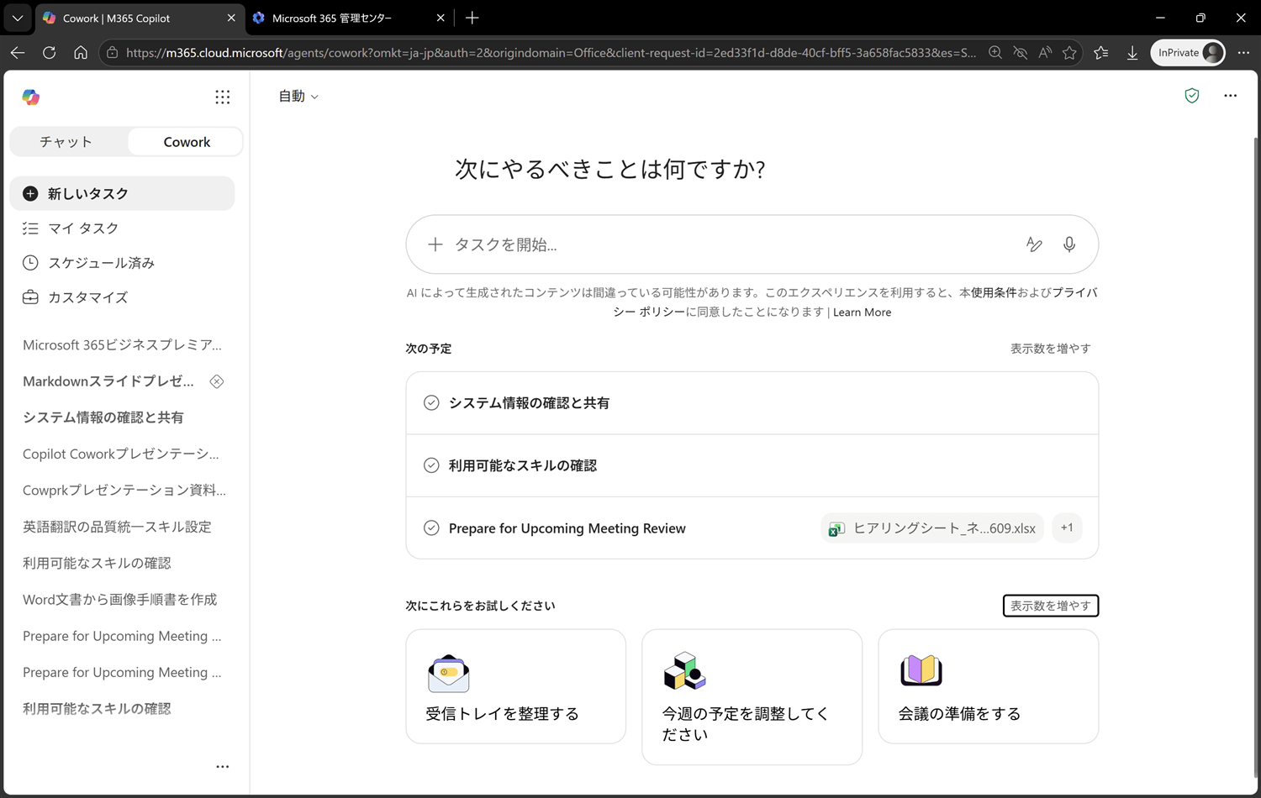Click the read aloud icon
Image resolution: width=1261 pixels, height=798 pixels.
[x=1045, y=53]
